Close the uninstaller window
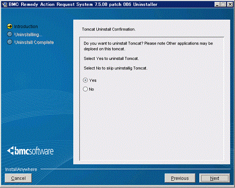This screenshot has height=188, width=235. click(230, 4)
